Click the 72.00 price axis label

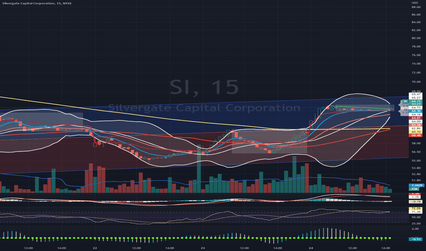point(416,73)
